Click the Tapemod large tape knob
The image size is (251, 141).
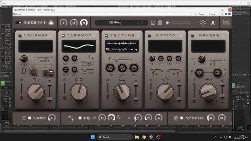pyautogui.click(x=79, y=92)
